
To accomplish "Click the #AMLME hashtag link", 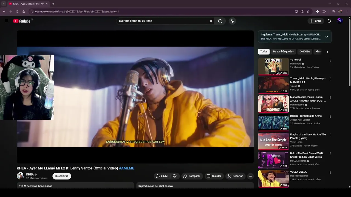I will pyautogui.click(x=126, y=168).
